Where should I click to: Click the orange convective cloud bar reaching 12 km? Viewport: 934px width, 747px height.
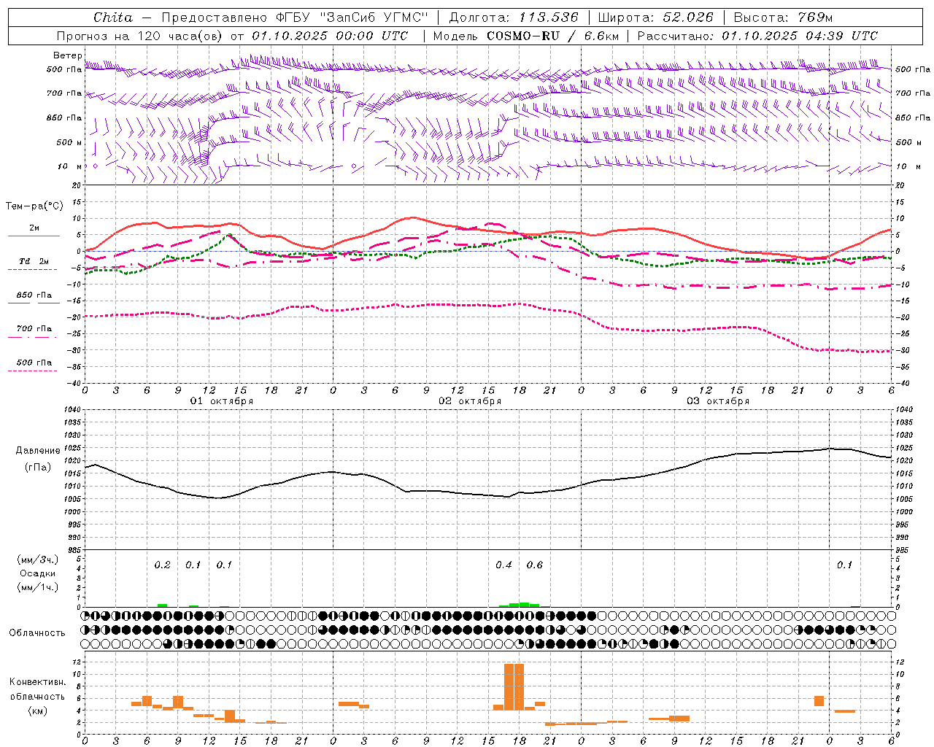pyautogui.click(x=514, y=686)
